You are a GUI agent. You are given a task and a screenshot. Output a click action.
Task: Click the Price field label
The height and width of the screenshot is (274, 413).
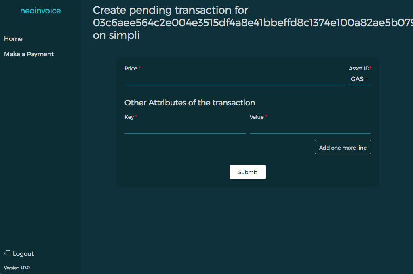click(131, 69)
